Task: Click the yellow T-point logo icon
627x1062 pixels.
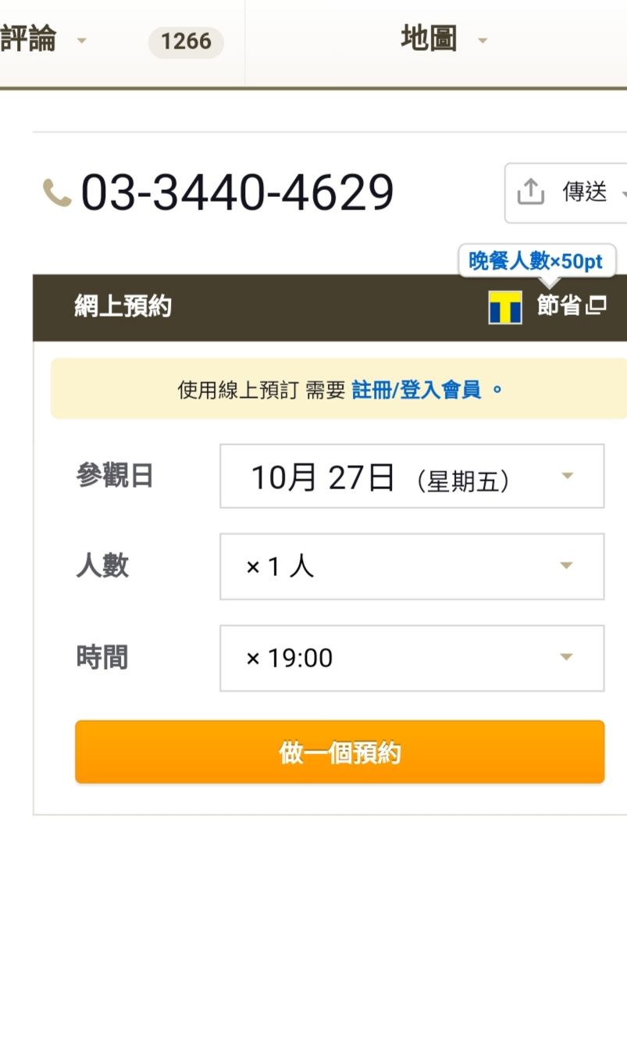Action: (x=505, y=307)
